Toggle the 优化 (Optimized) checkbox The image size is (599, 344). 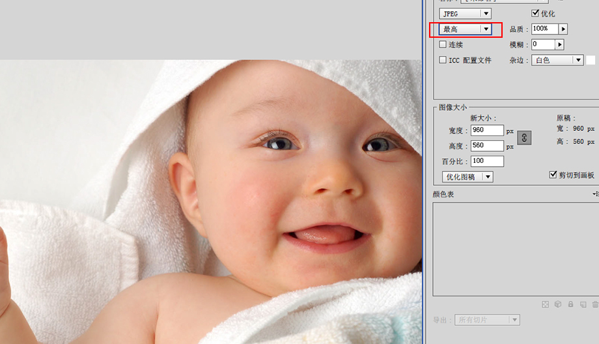536,14
